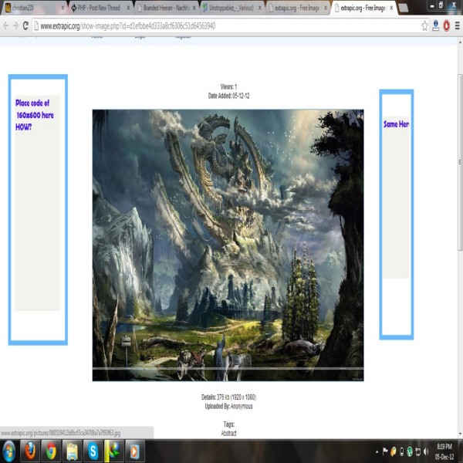463x463 pixels.
Task: Close the christian235 tab
Action: [x=63, y=8]
